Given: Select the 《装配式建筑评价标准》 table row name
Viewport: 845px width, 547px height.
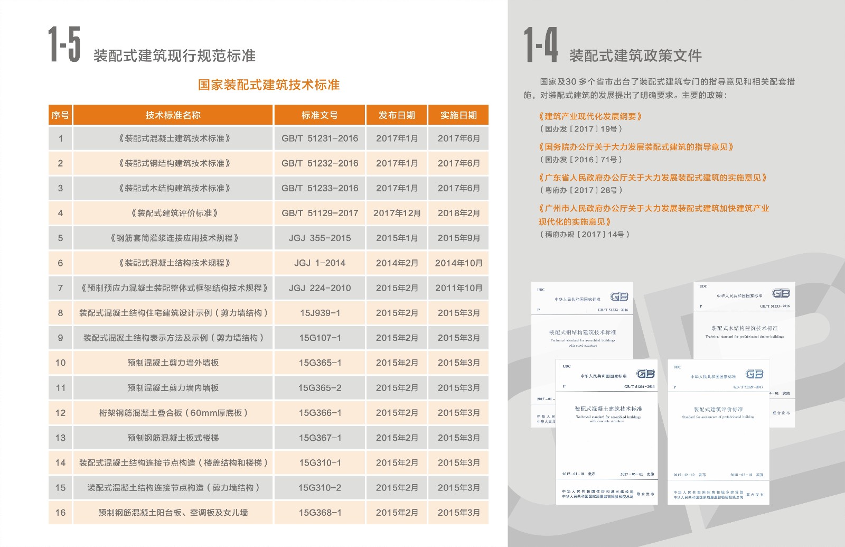Looking at the screenshot, I should [173, 213].
